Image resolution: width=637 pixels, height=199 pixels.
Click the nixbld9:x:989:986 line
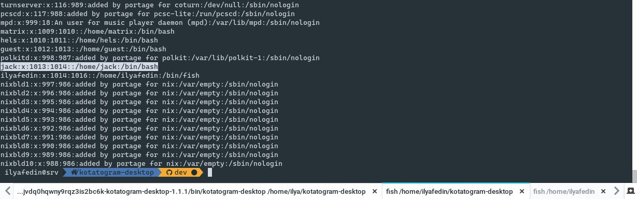139,154
